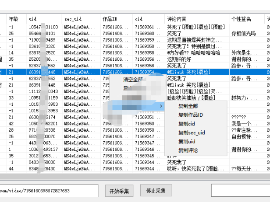Image resolution: width=270 pixels, height=202 pixels.
Task: Click comment 笑死我了！特别是飘过...
Action: tap(194, 46)
